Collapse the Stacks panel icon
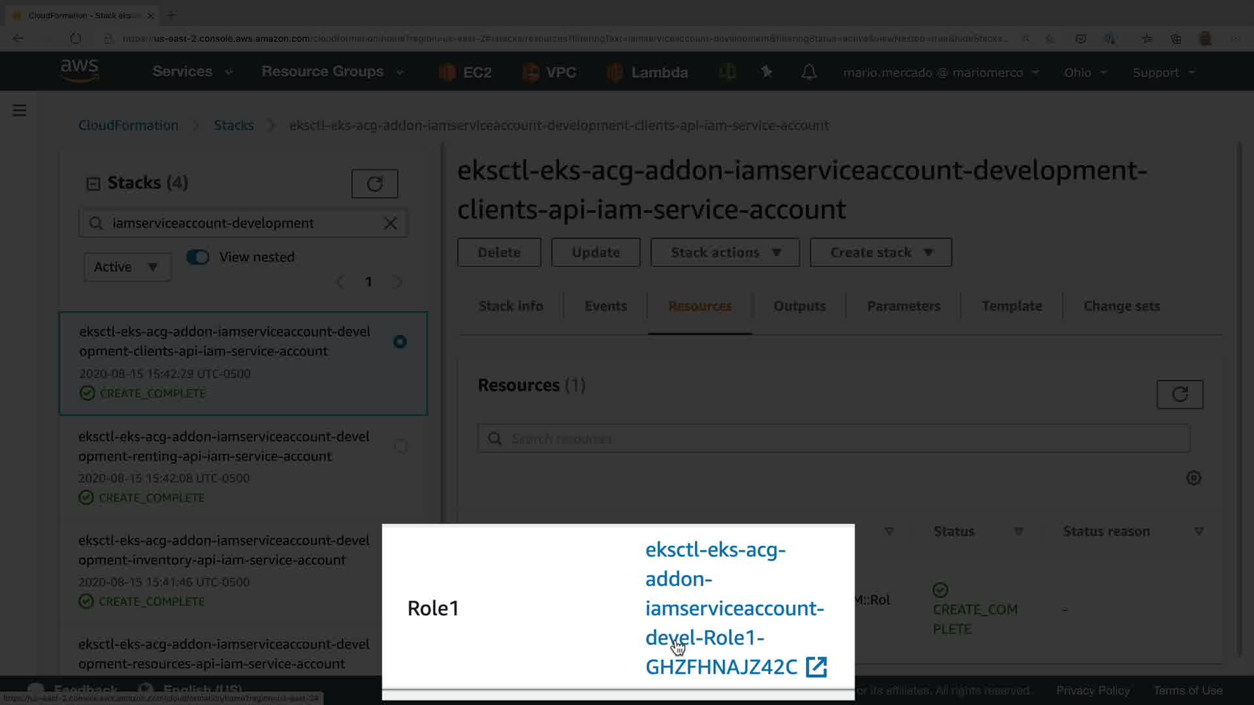Viewport: 1254px width, 705px height. [93, 184]
